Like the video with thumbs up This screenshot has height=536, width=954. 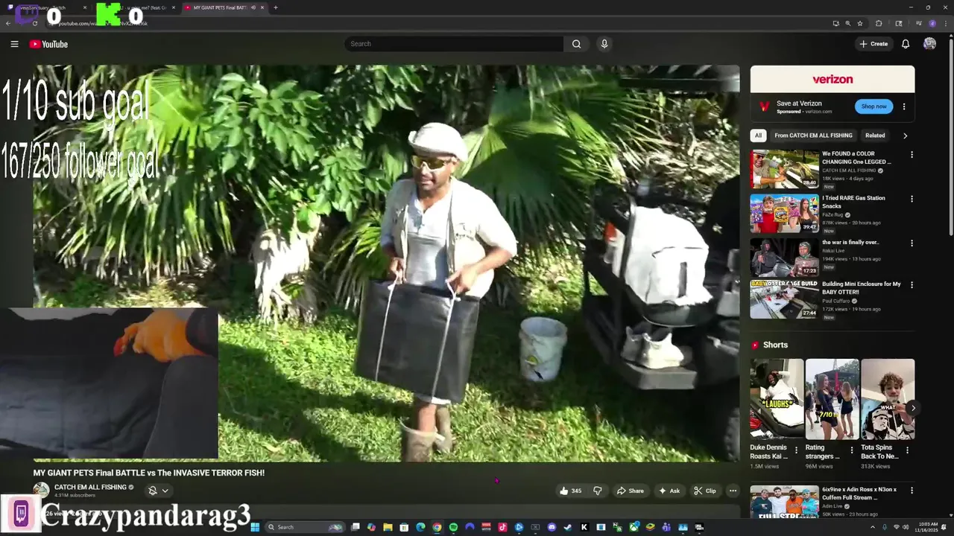pyautogui.click(x=571, y=491)
